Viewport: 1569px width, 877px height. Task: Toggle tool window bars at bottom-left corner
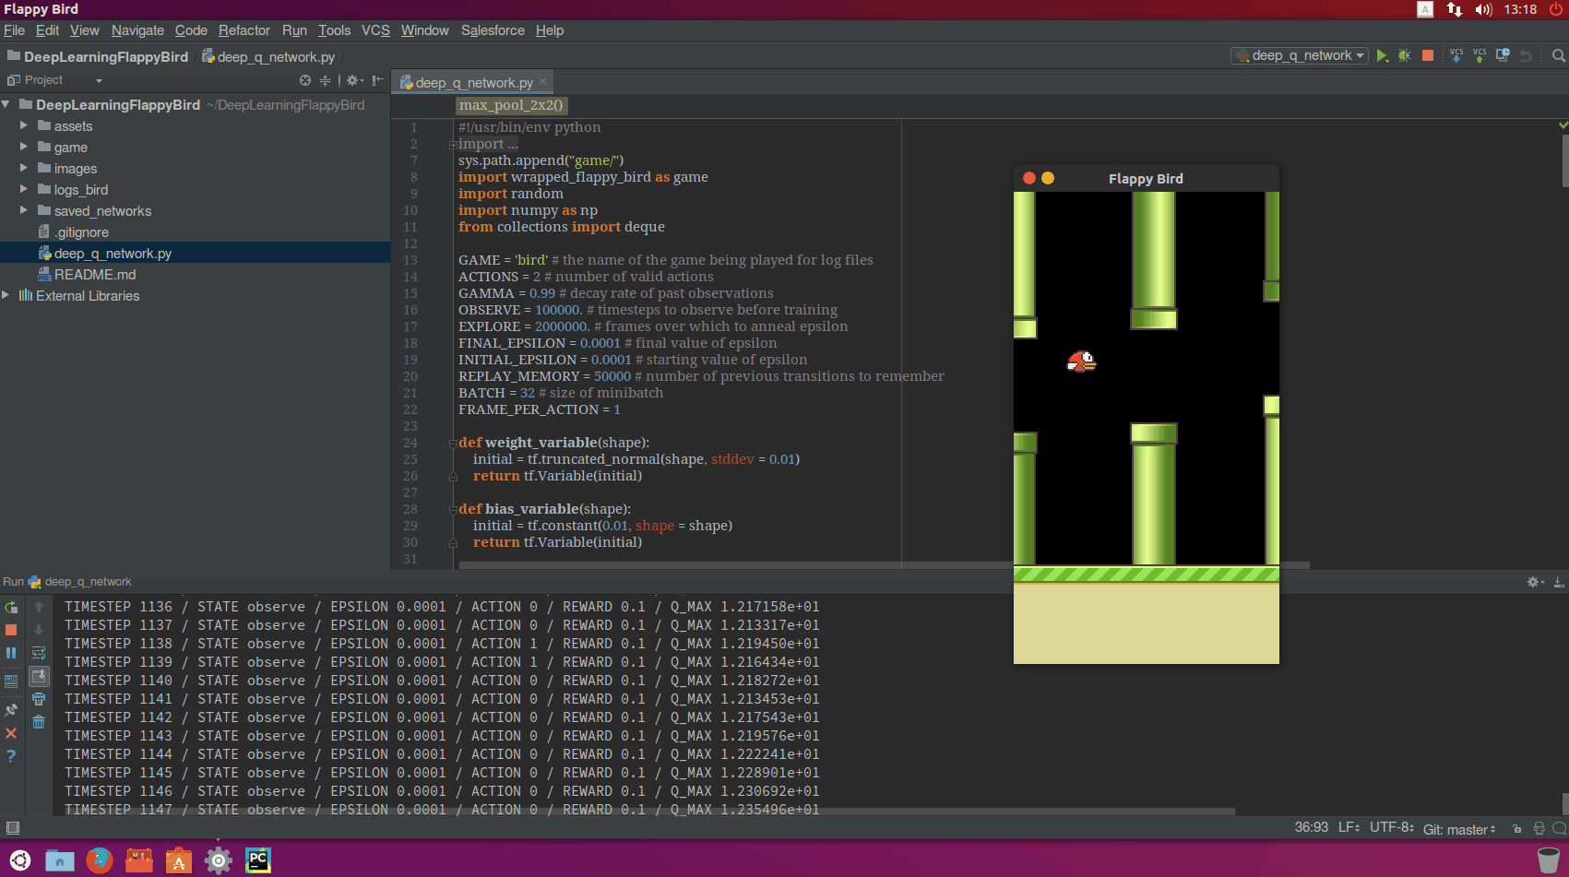pyautogui.click(x=13, y=828)
